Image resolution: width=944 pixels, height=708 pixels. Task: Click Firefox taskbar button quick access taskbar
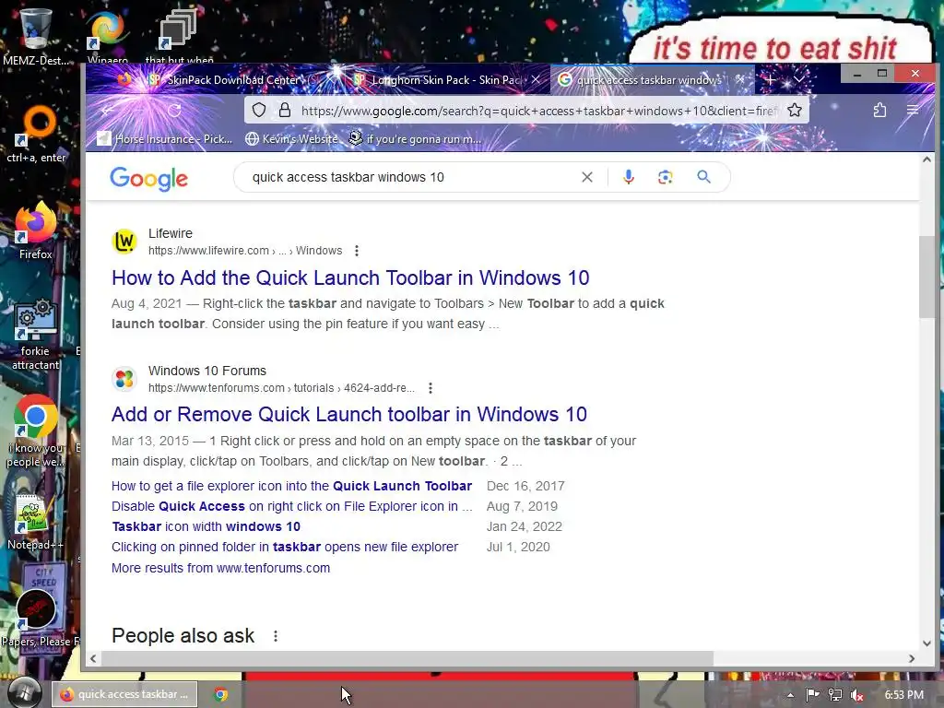124,694
